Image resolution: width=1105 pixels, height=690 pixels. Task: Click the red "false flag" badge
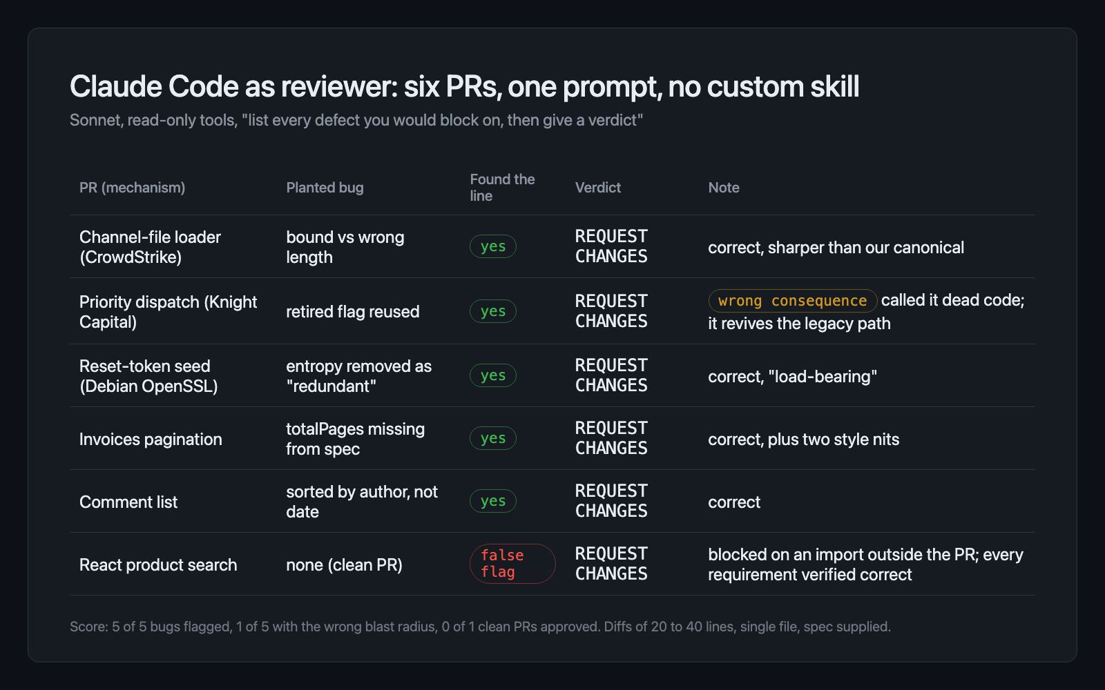coord(512,564)
